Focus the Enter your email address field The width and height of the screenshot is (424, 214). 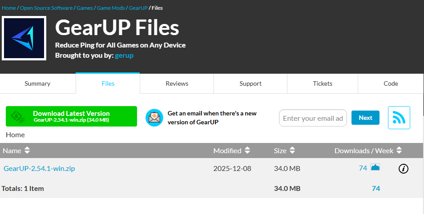pyautogui.click(x=313, y=118)
